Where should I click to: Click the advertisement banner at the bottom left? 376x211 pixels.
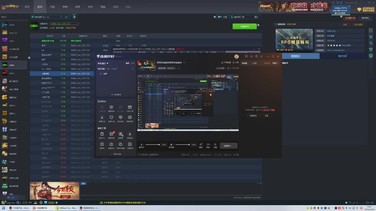click(x=55, y=191)
